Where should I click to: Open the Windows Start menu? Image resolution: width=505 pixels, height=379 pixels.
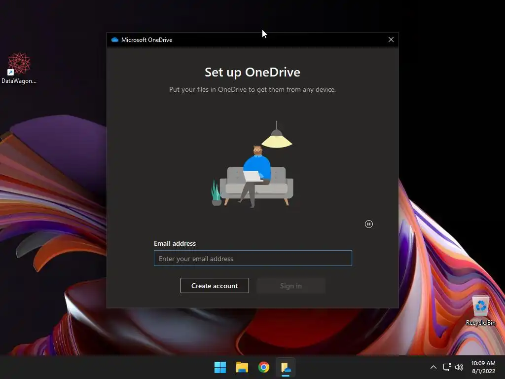pyautogui.click(x=220, y=367)
